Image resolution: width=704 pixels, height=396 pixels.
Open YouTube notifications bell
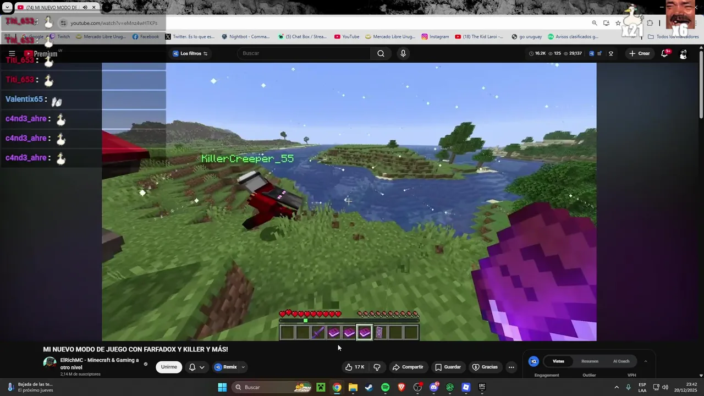click(x=664, y=53)
